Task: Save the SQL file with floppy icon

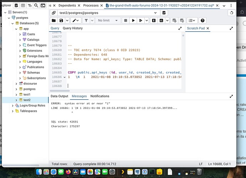Action: pyautogui.click(x=61, y=21)
